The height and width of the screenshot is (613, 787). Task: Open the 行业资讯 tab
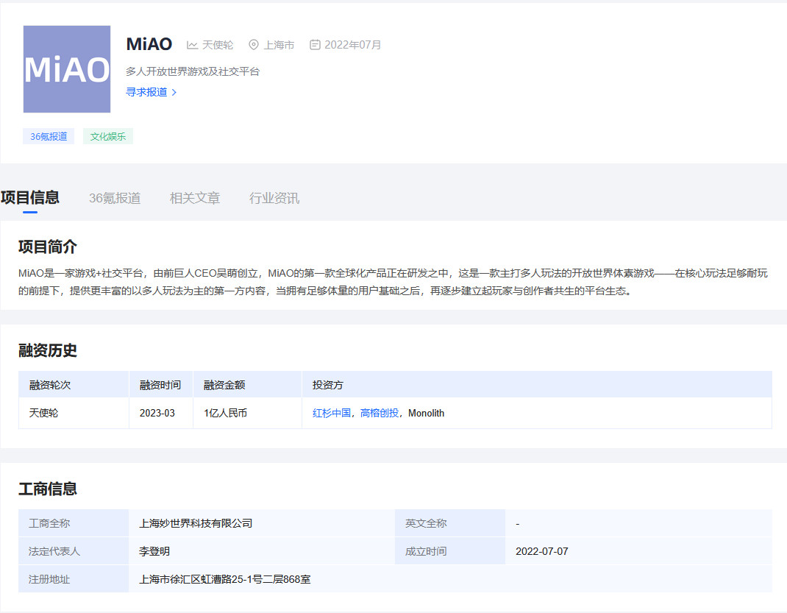pyautogui.click(x=274, y=198)
